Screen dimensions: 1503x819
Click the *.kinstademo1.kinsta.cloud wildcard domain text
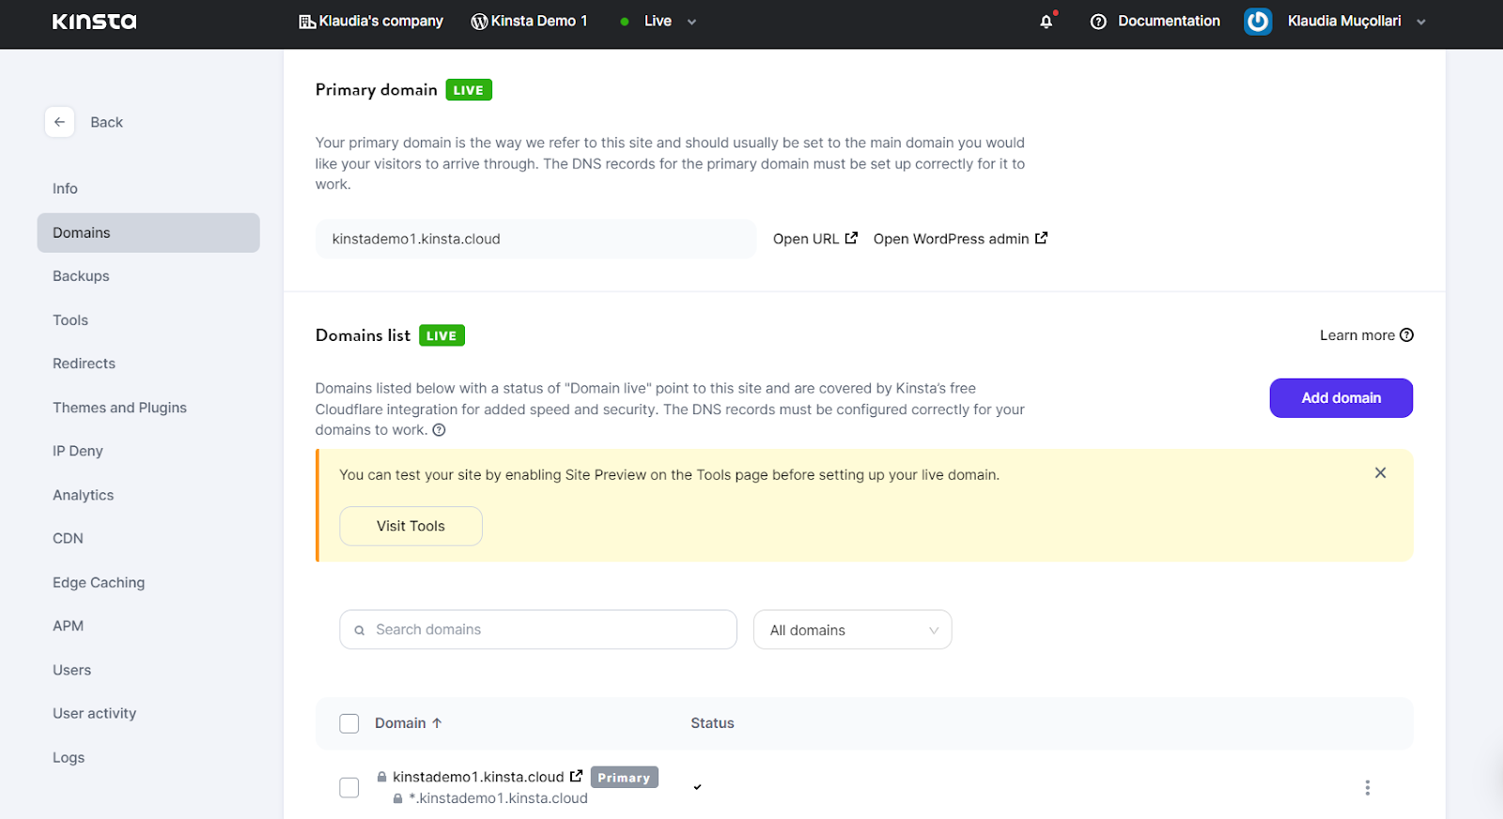coord(498,798)
